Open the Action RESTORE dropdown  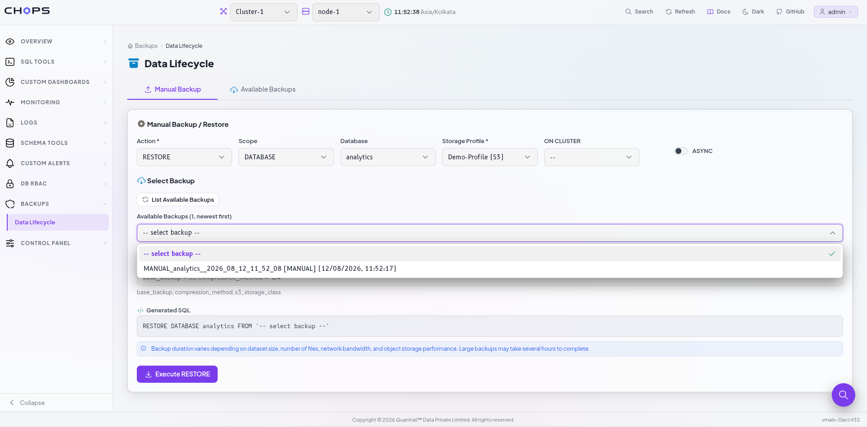tap(184, 157)
